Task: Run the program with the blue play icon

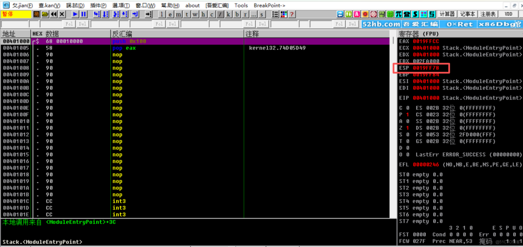Action: click(76, 14)
